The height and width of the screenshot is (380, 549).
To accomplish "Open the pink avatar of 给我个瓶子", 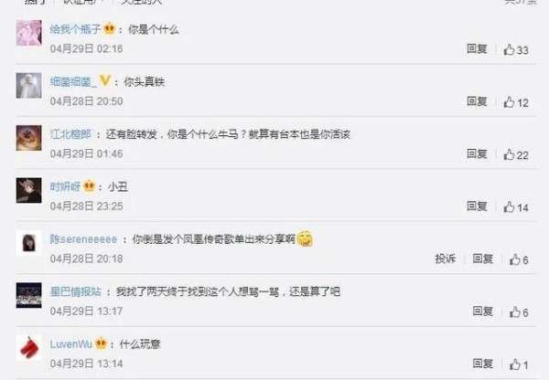I will coord(28,33).
